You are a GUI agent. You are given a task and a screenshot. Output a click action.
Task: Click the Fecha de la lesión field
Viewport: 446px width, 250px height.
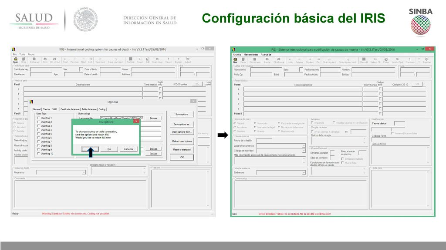pos(264,141)
